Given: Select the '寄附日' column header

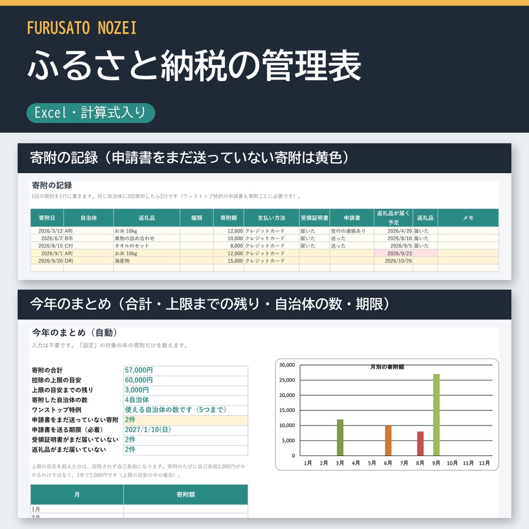Looking at the screenshot, I should click(x=47, y=218).
